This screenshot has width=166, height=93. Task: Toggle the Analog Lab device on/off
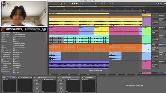(3, 78)
